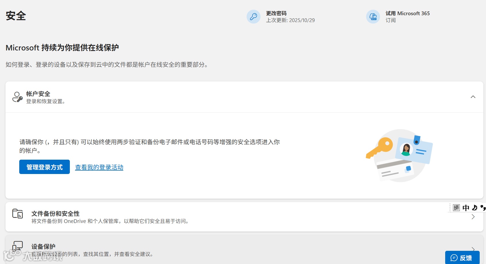Click the file backup folder icon
The image size is (486, 264).
coord(18,214)
